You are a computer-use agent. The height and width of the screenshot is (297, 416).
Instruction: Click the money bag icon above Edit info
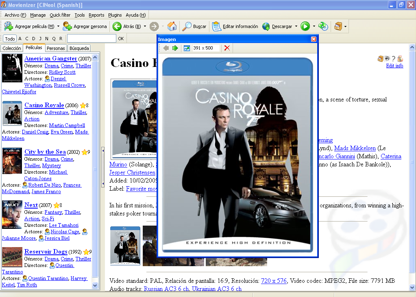coord(400,58)
